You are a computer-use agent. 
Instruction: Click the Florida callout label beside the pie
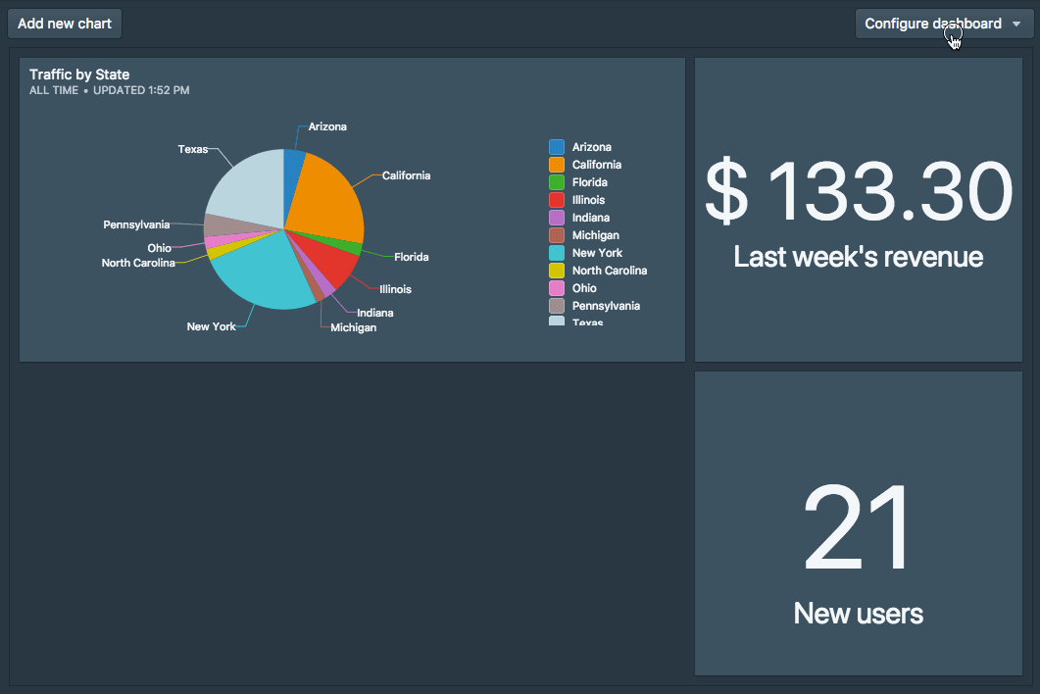point(412,257)
